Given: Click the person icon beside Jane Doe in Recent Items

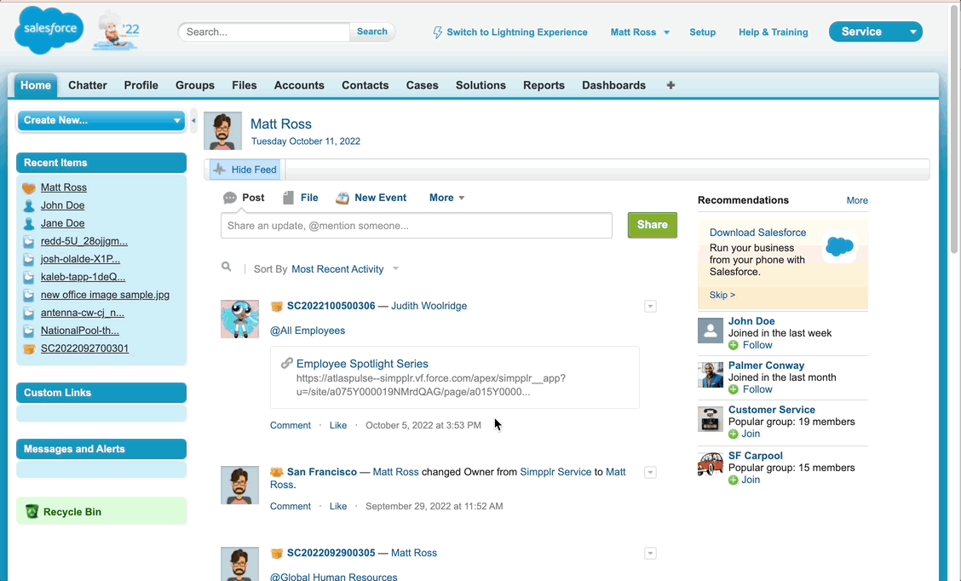Looking at the screenshot, I should 29,223.
